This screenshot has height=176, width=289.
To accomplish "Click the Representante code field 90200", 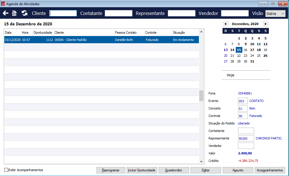I will click(x=246, y=138).
